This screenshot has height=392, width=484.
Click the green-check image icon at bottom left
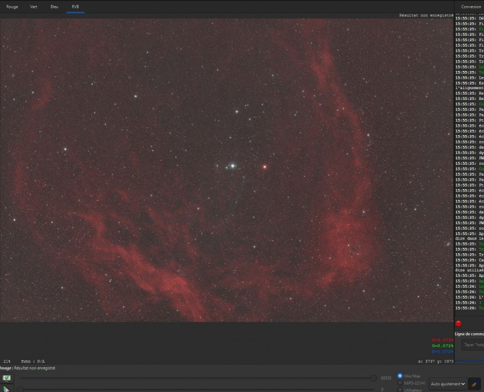(7, 378)
